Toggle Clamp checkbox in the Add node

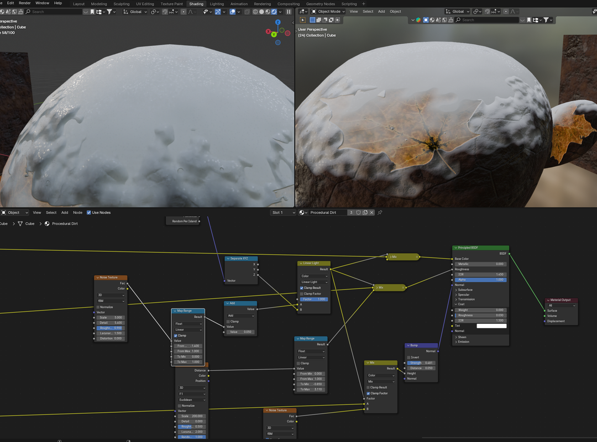pos(228,322)
